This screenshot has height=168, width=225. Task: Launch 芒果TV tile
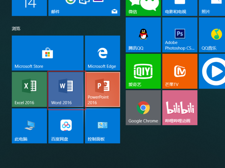point(180,71)
